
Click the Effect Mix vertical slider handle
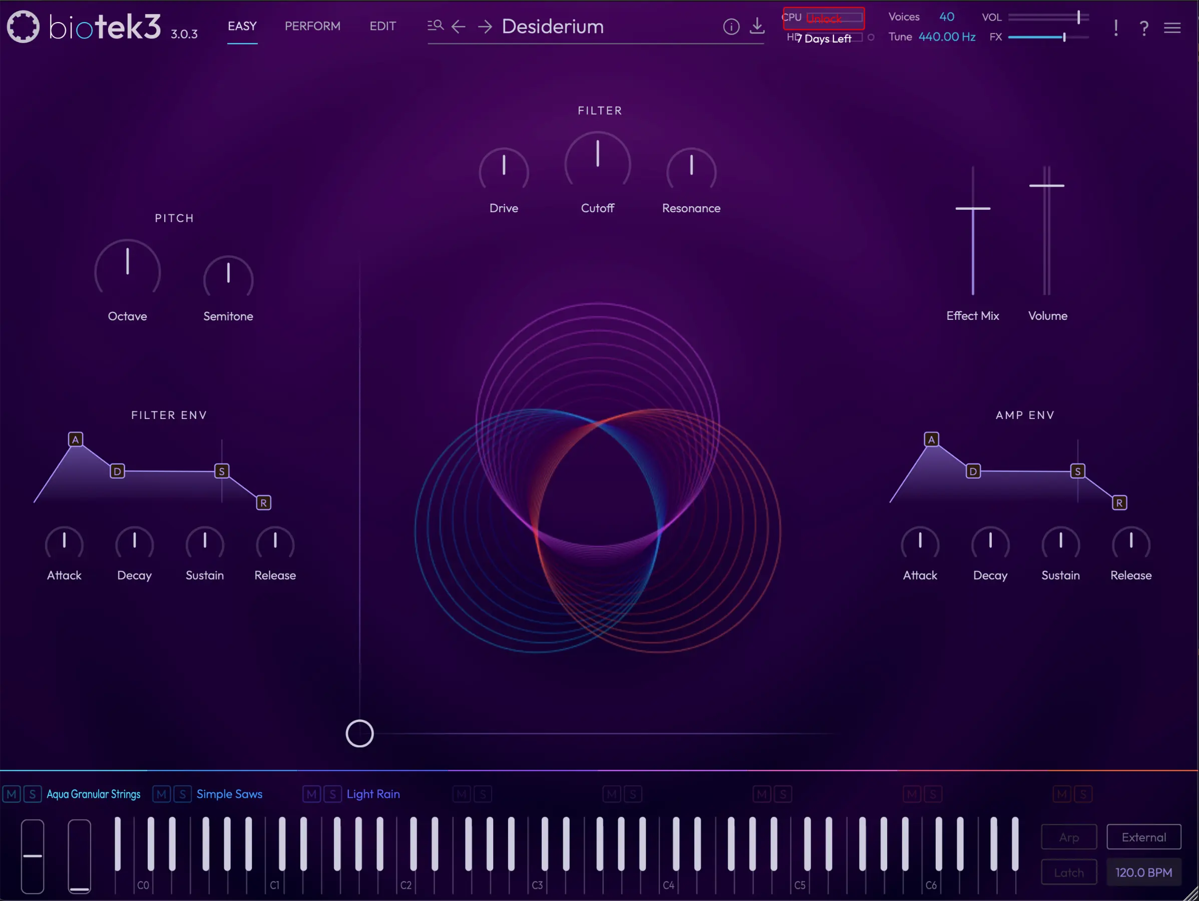972,208
